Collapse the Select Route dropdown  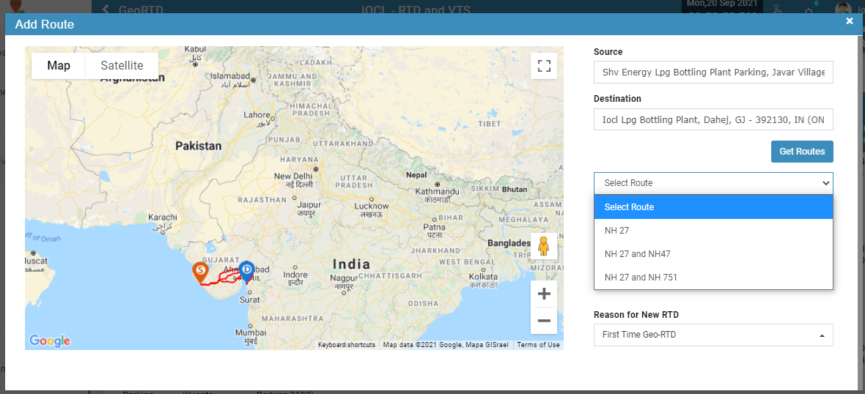pos(713,183)
